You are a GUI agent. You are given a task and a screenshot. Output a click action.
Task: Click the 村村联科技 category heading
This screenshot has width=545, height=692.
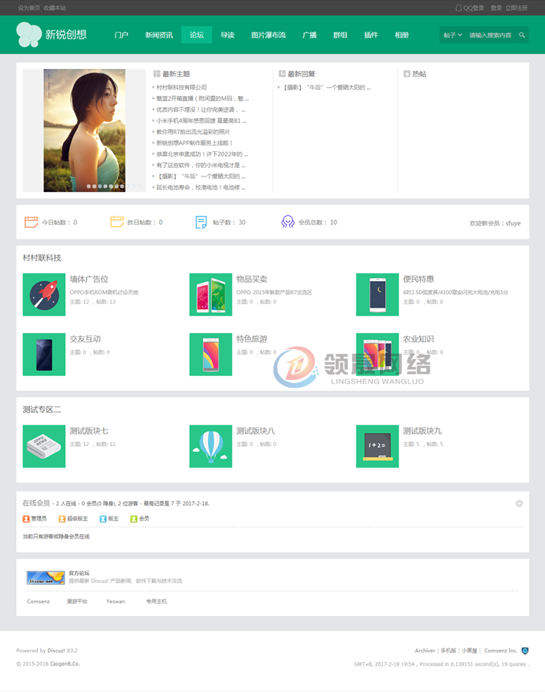coord(42,257)
